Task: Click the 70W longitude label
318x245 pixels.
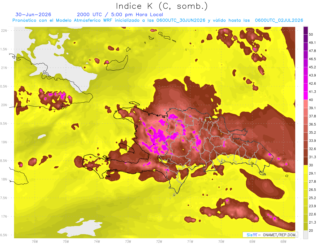Action: click(x=221, y=242)
